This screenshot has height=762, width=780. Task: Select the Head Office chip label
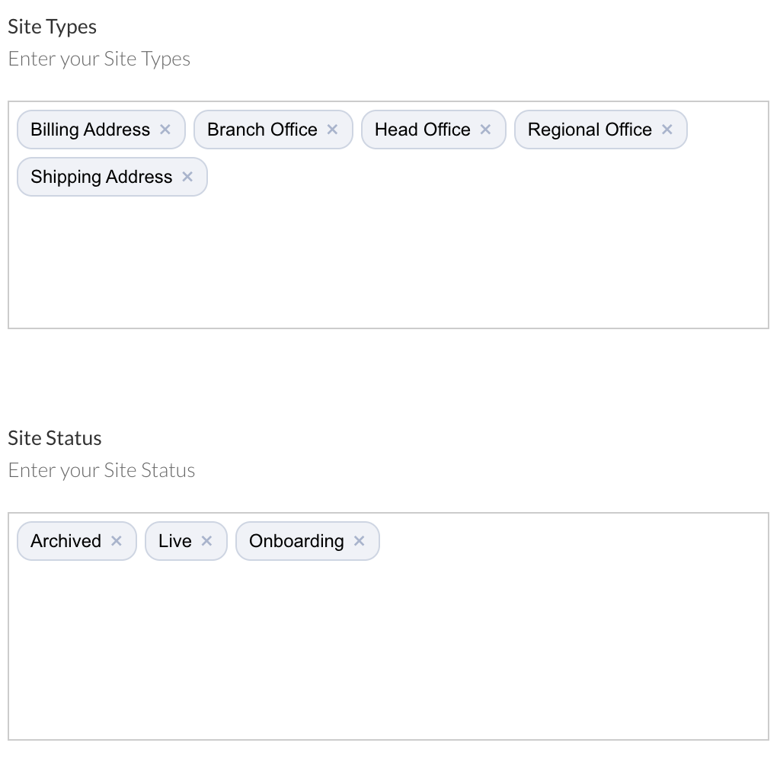coord(421,130)
